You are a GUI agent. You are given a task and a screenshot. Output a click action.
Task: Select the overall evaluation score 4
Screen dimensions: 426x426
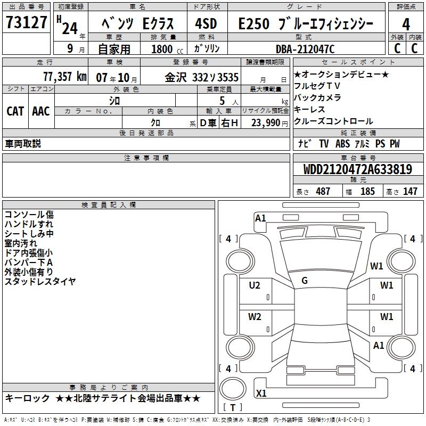(406, 24)
